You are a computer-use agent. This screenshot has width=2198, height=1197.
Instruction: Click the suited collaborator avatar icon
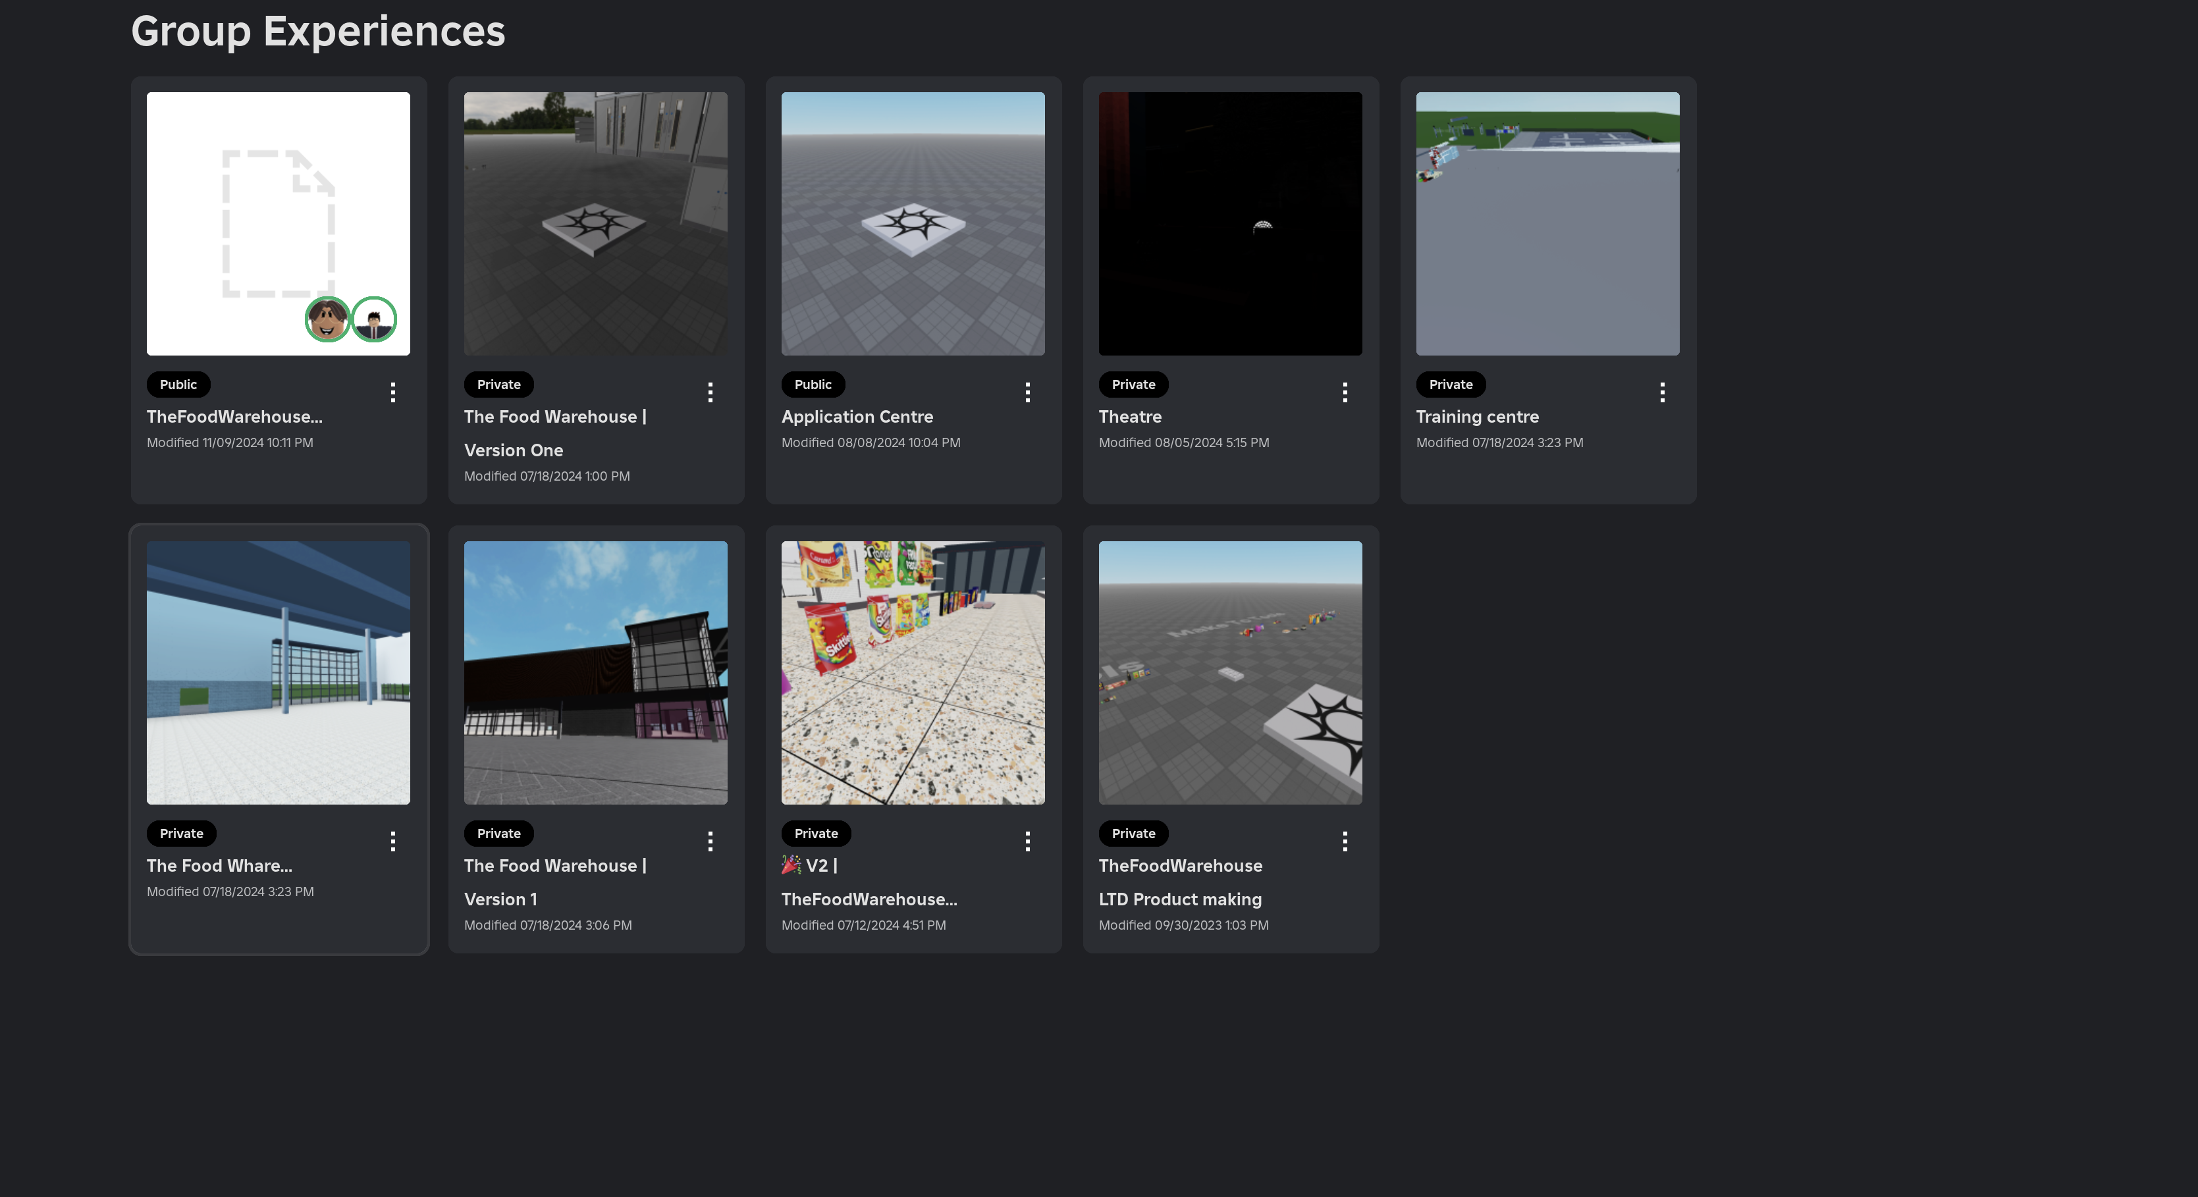374,320
